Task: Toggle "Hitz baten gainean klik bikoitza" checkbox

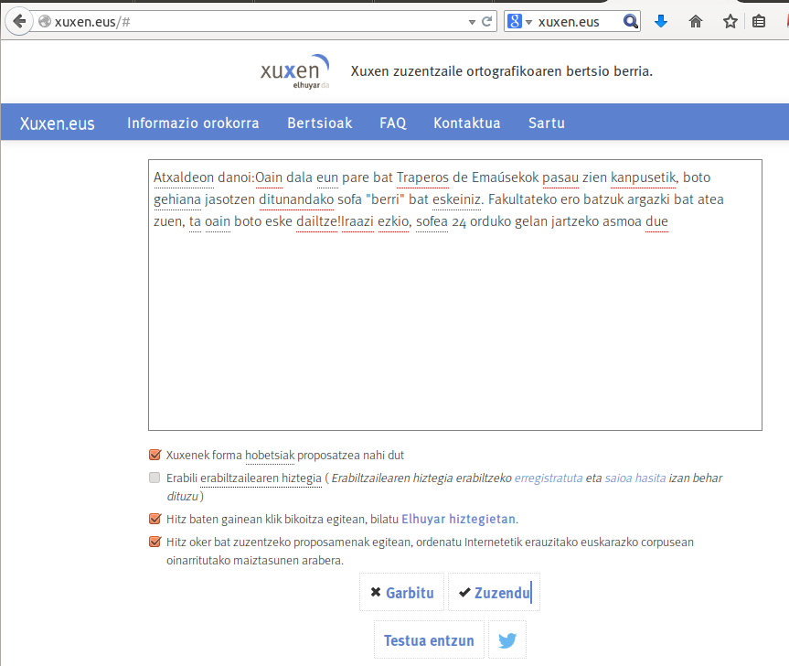Action: click(155, 519)
